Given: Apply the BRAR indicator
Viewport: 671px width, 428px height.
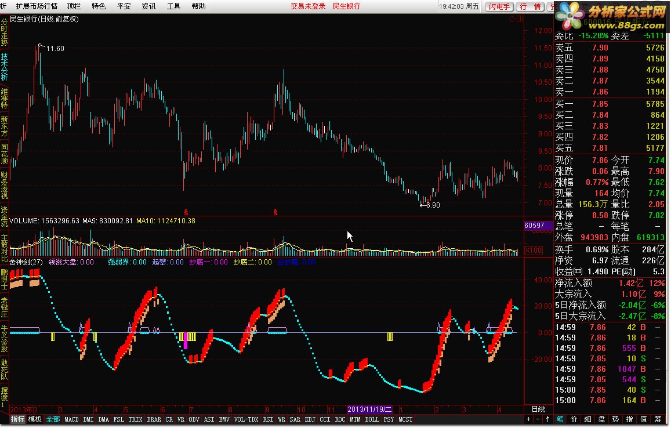Looking at the screenshot, I should 154,419.
